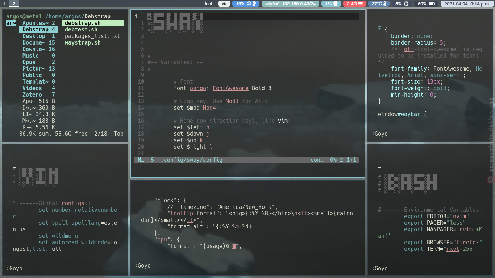
Task: Click the 'font pango: FontAwesome Bold 8' line
Action: click(222, 88)
